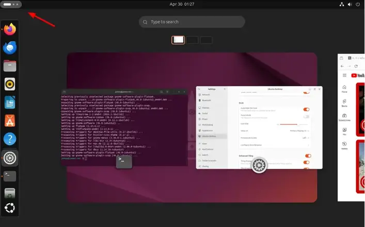Click the first YouTube video thumbnail
The width and height of the screenshot is (365, 227).
point(360,109)
